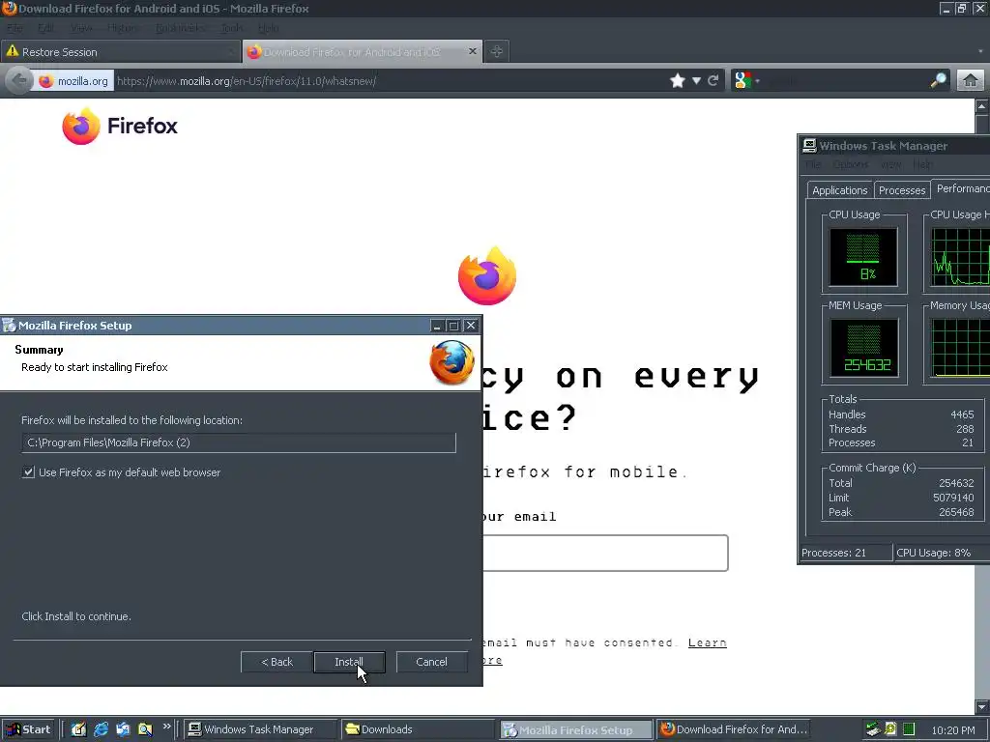The image size is (990, 742).
Task: Click the Quick Launch magnifier folder icon
Action: point(145,729)
